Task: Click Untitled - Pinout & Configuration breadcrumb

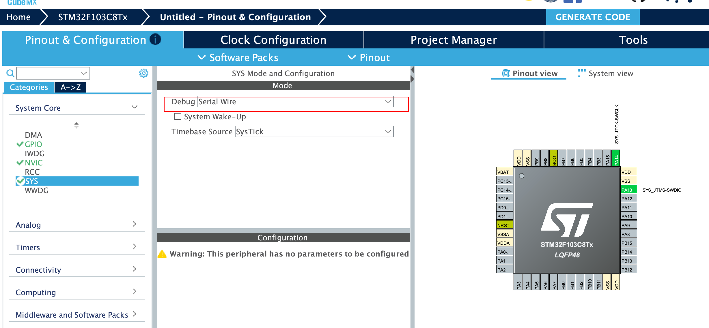Action: pos(235,17)
